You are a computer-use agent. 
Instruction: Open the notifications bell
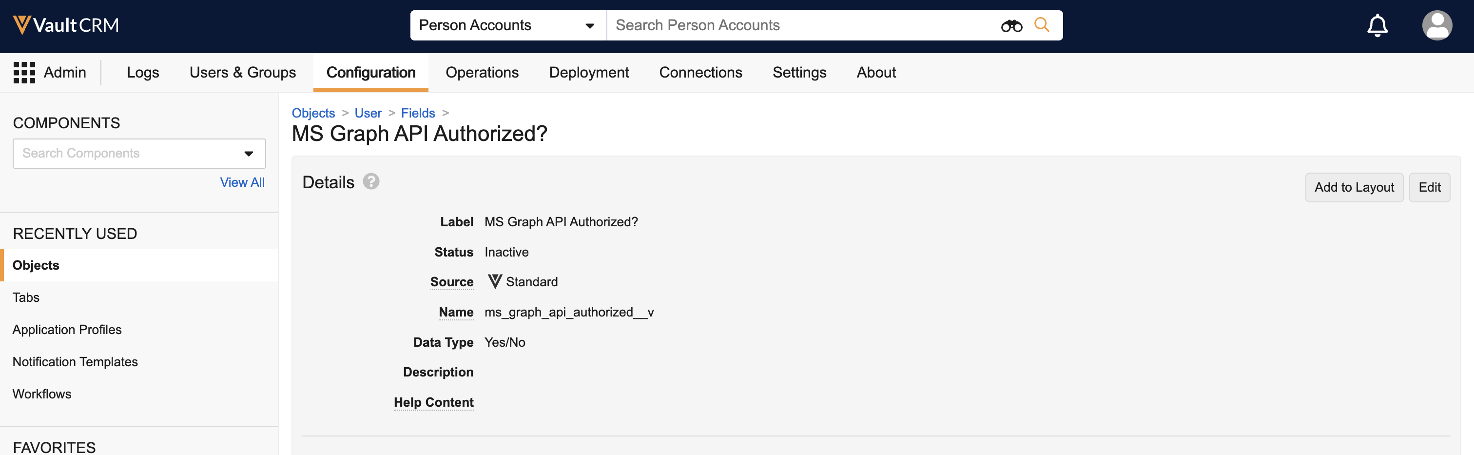1377,25
